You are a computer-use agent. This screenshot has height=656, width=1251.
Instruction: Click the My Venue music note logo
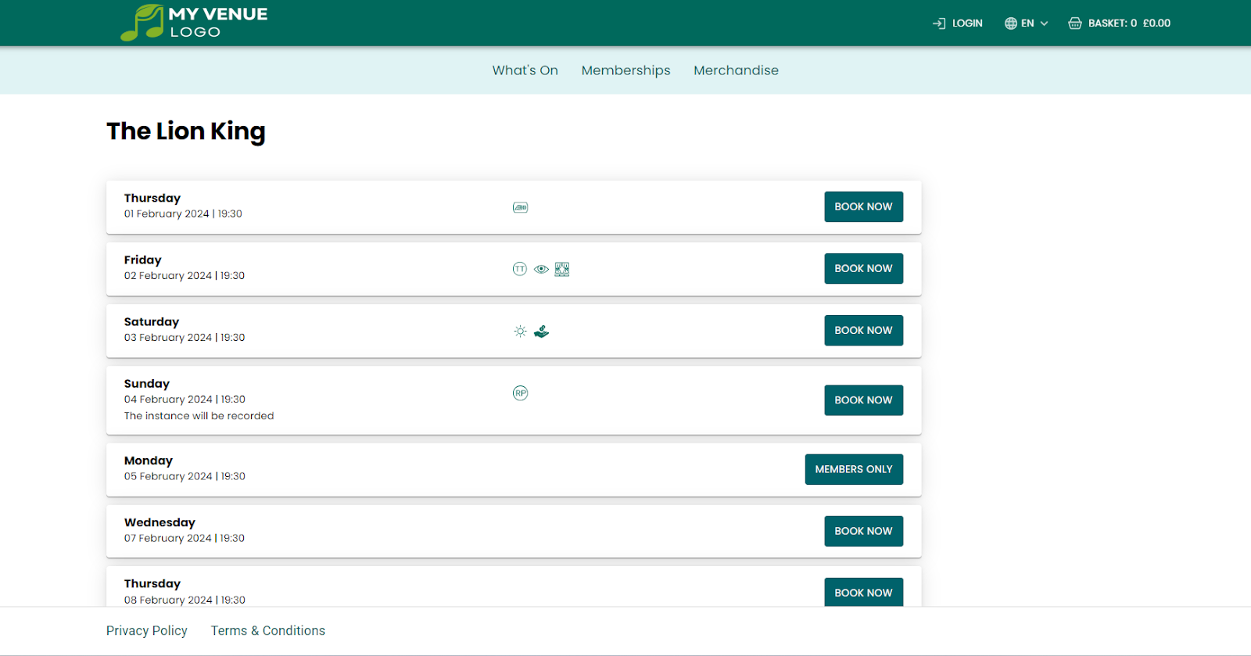pos(142,23)
